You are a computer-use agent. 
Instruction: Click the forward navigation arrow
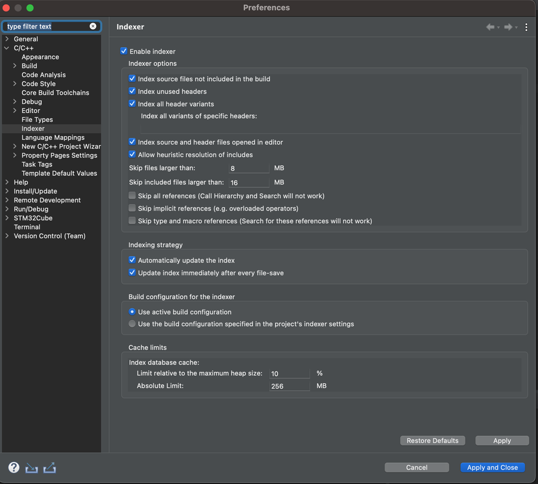[508, 27]
